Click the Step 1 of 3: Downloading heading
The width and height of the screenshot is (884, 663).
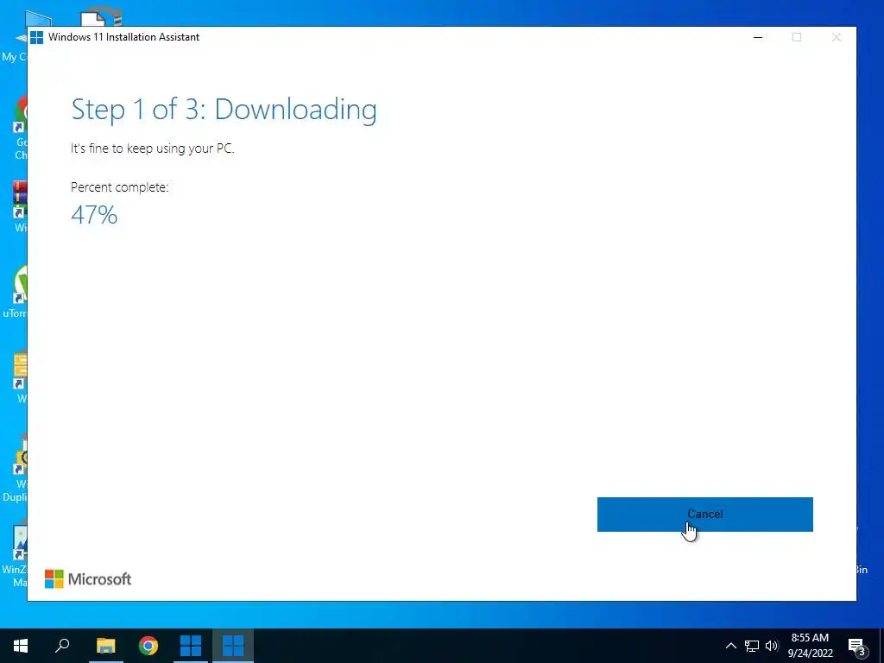pyautogui.click(x=224, y=110)
